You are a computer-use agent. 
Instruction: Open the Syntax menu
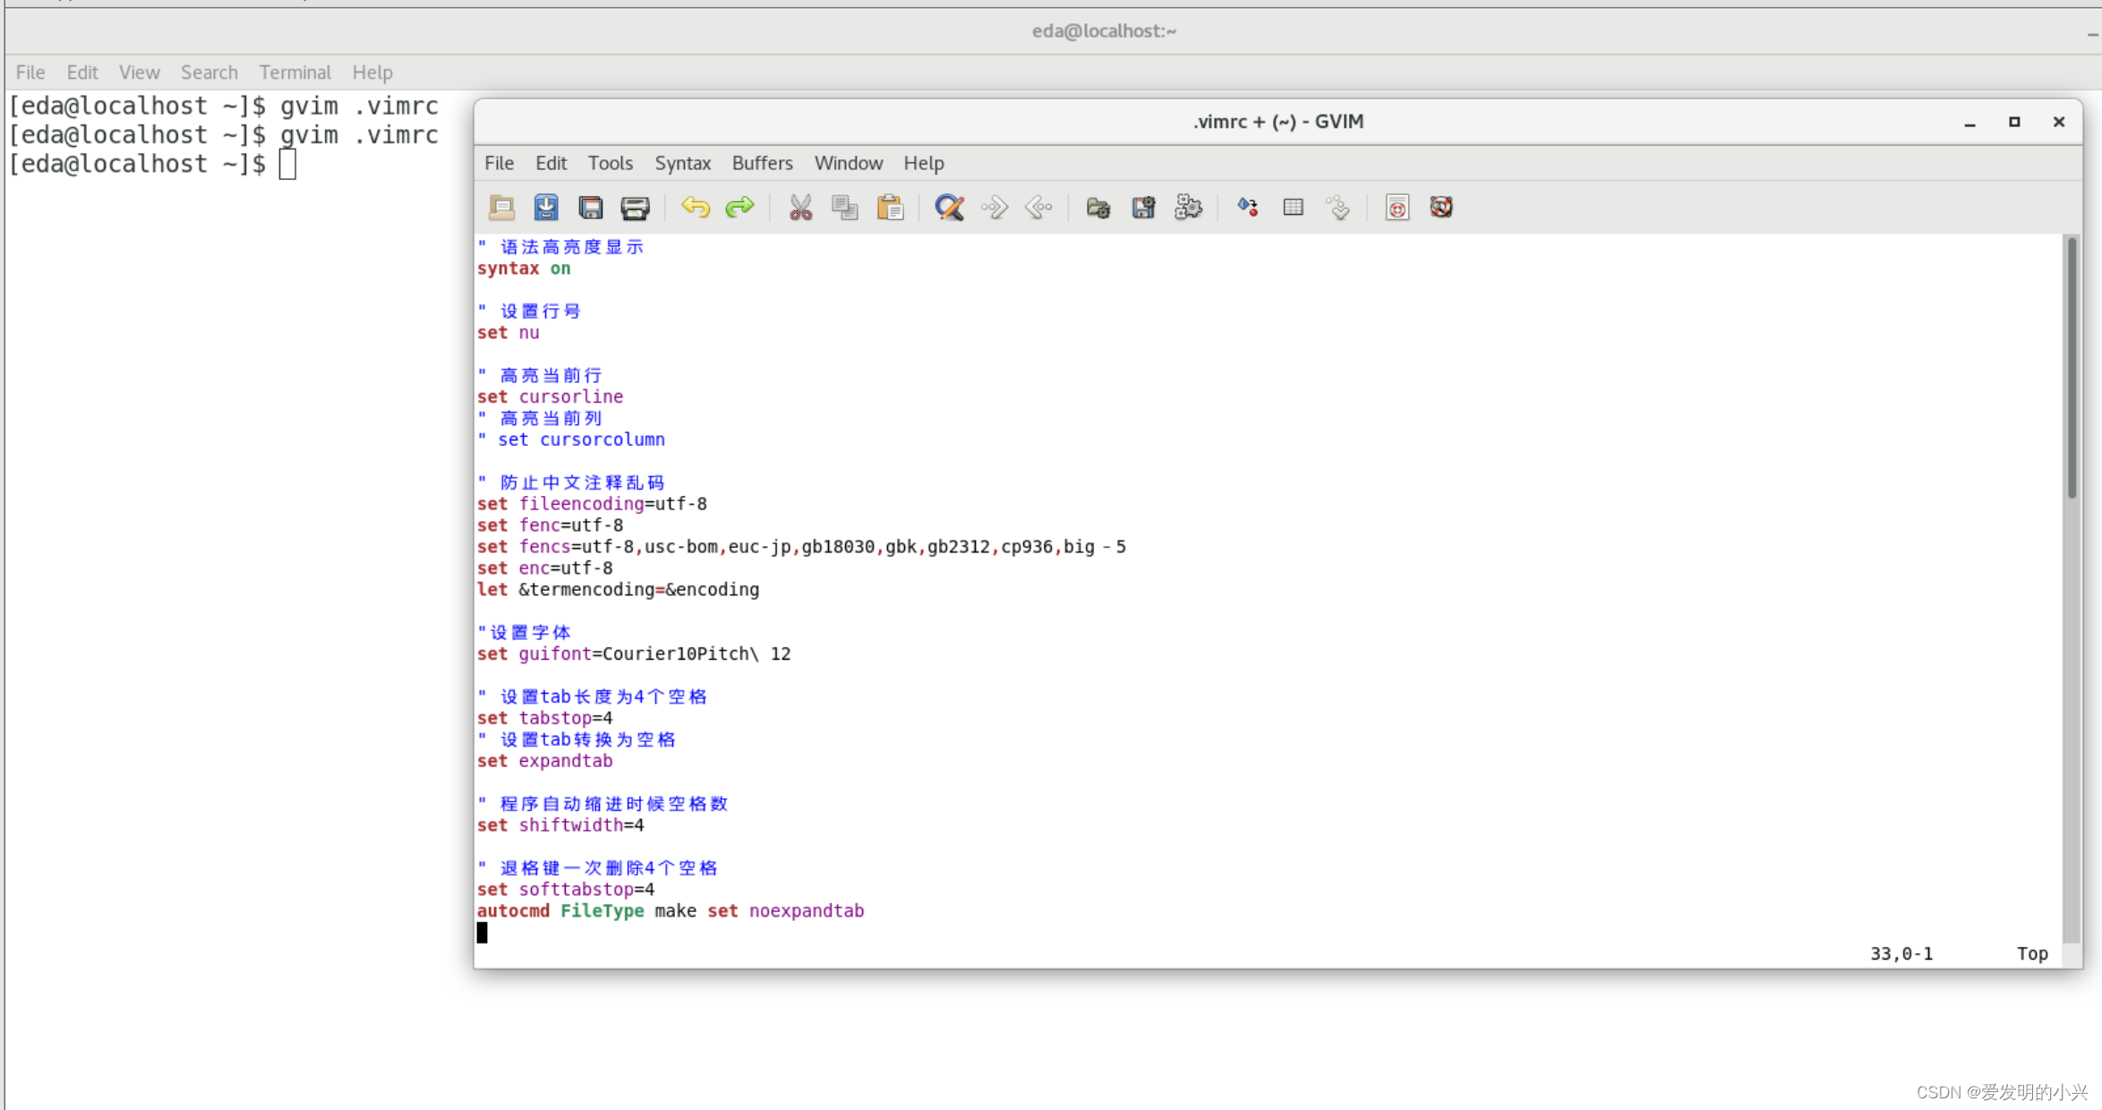pos(682,163)
